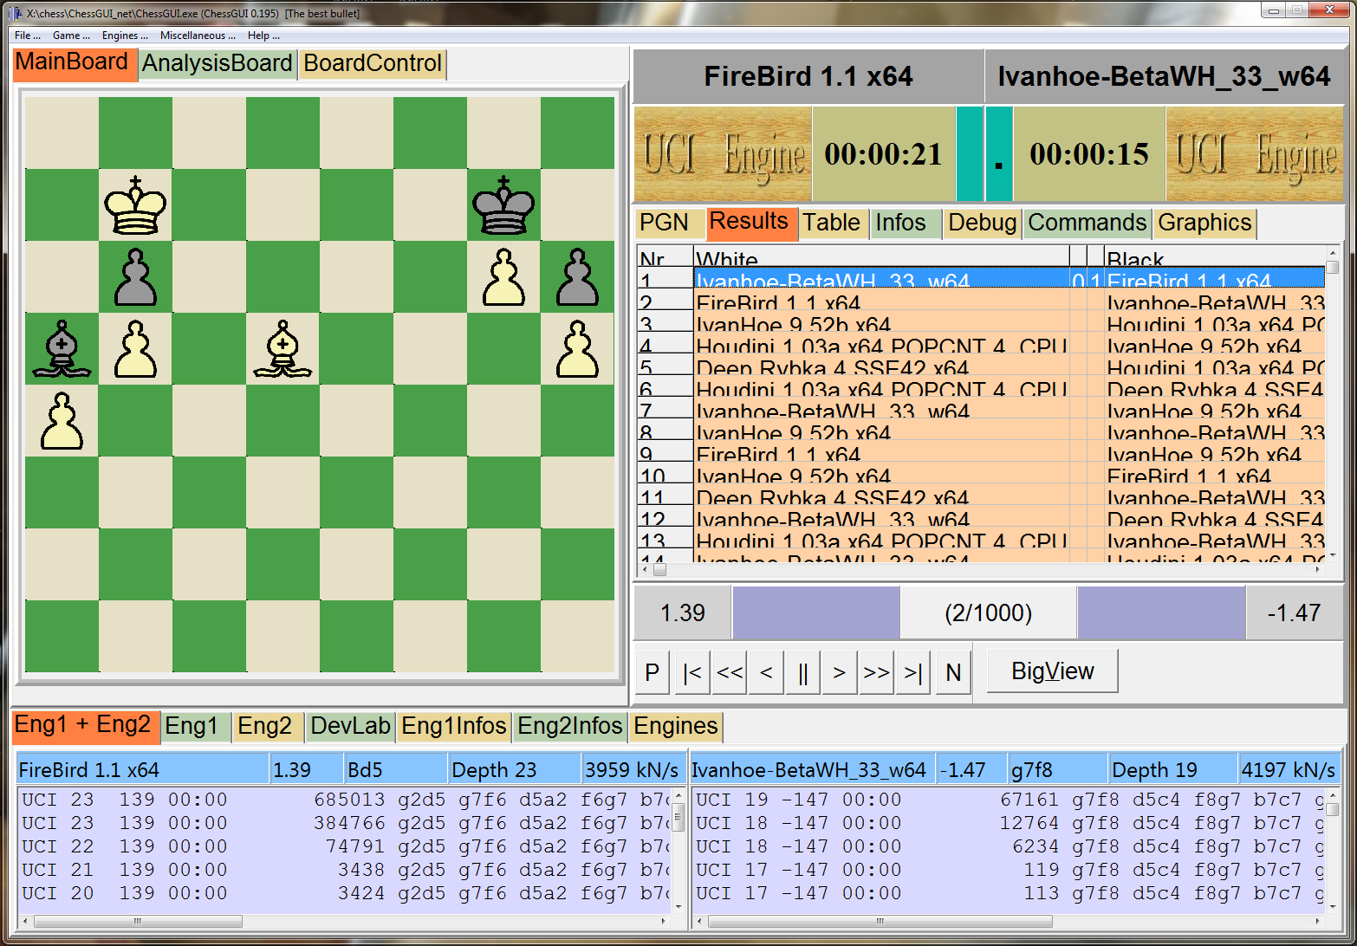1357x946 pixels.
Task: Click Ivanhoe output horizontal scrollbar
Action: click(1010, 922)
